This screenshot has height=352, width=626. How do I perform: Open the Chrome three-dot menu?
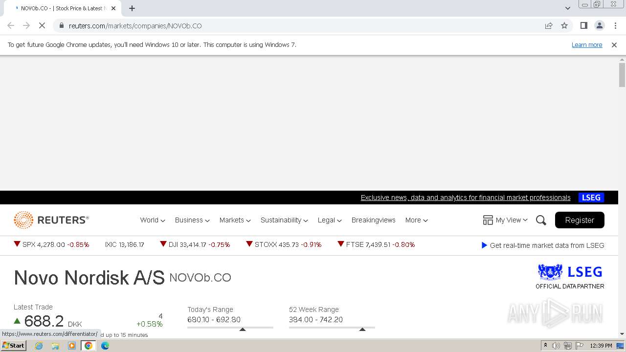[615, 25]
